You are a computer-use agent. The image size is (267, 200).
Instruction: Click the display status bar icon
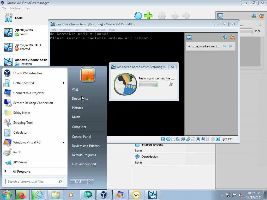tap(198, 139)
